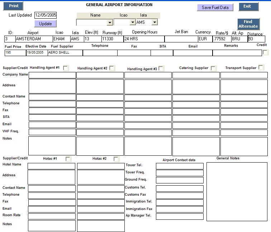Click the Tower Freq. field
Viewport: 271px width, 232px height.
point(180,173)
